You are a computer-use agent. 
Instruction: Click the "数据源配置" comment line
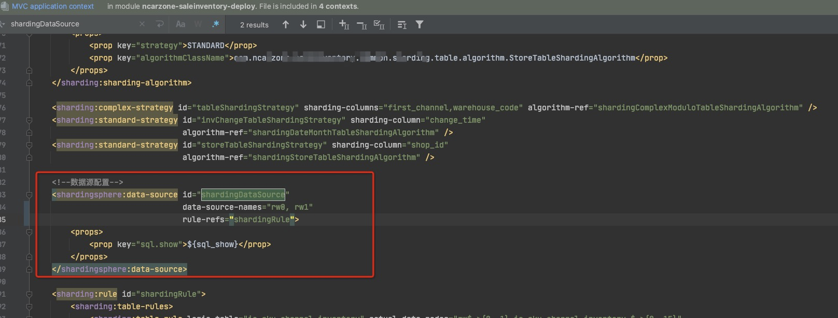(88, 182)
